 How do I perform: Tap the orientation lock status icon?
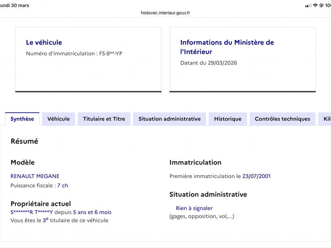point(321,5)
